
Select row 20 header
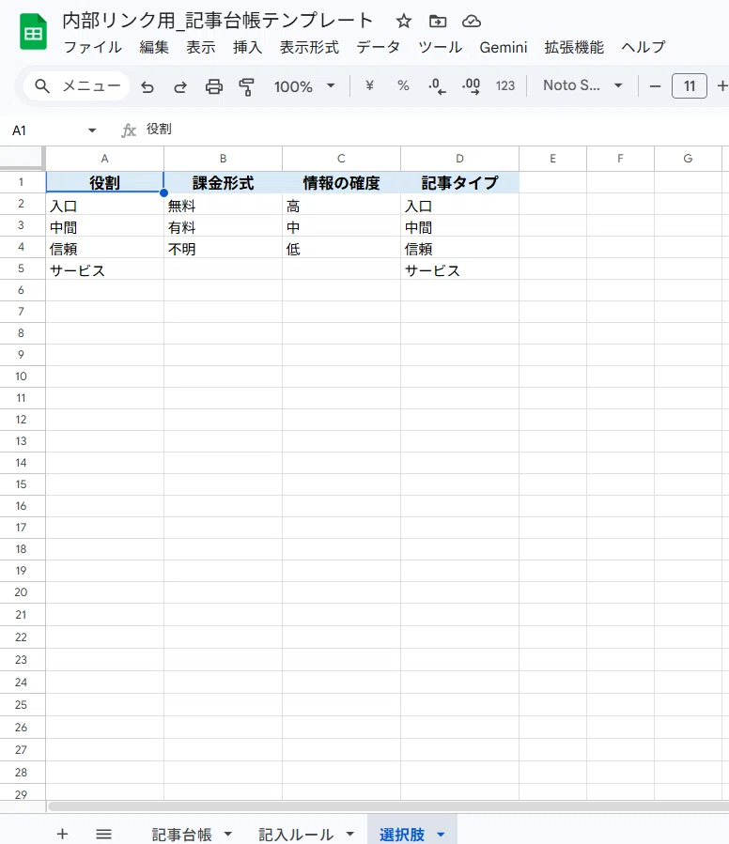tap(21, 592)
